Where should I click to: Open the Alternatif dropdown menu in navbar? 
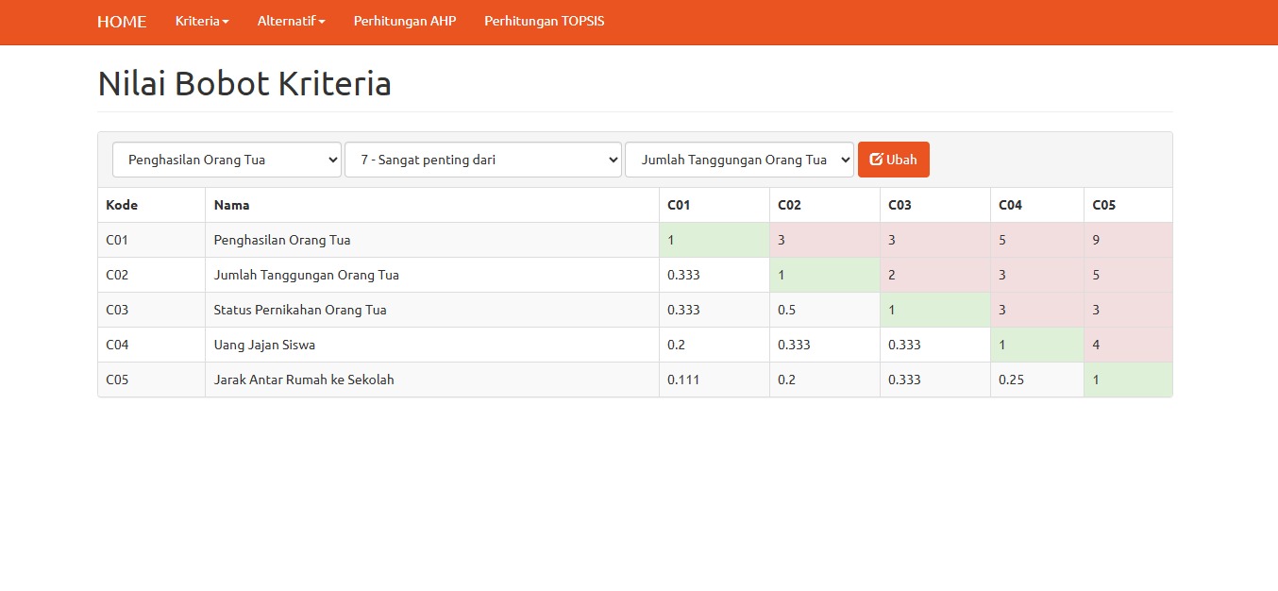pyautogui.click(x=291, y=21)
